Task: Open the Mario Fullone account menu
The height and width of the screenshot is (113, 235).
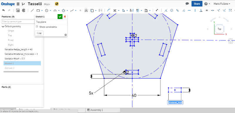Action: [222, 4]
